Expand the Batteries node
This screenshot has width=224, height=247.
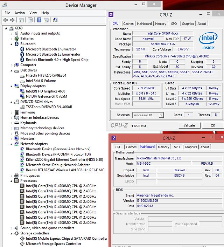pos(12,39)
